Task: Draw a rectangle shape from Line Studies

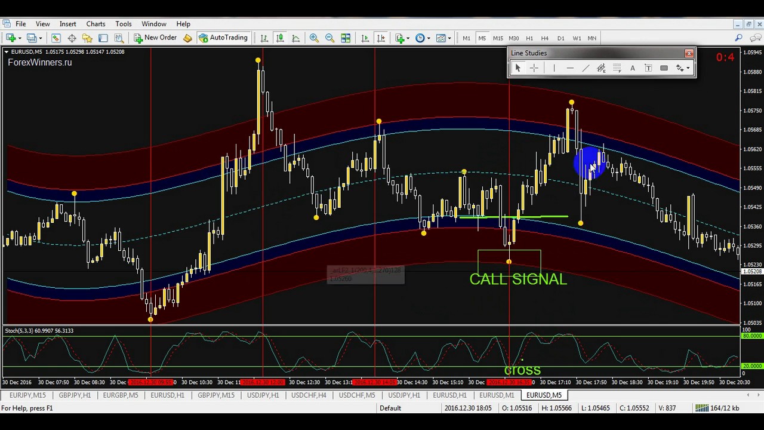Action: coord(664,68)
